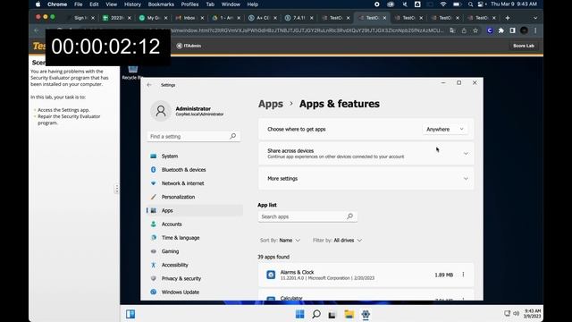Open a new Chrome tab with plus

(x=508, y=18)
